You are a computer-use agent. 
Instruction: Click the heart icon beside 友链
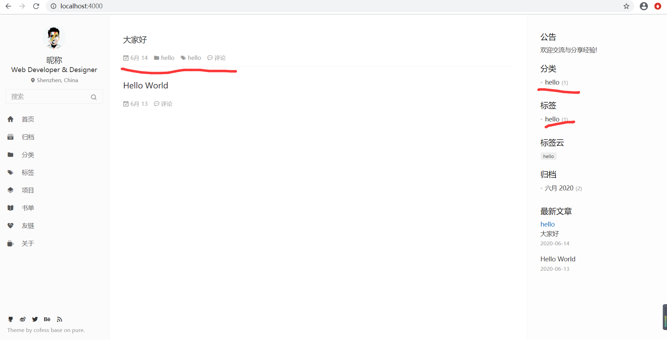(x=10, y=226)
